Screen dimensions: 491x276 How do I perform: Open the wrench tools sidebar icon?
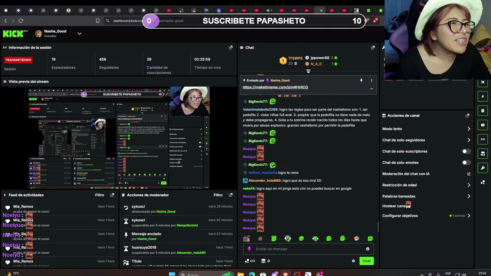483,168
